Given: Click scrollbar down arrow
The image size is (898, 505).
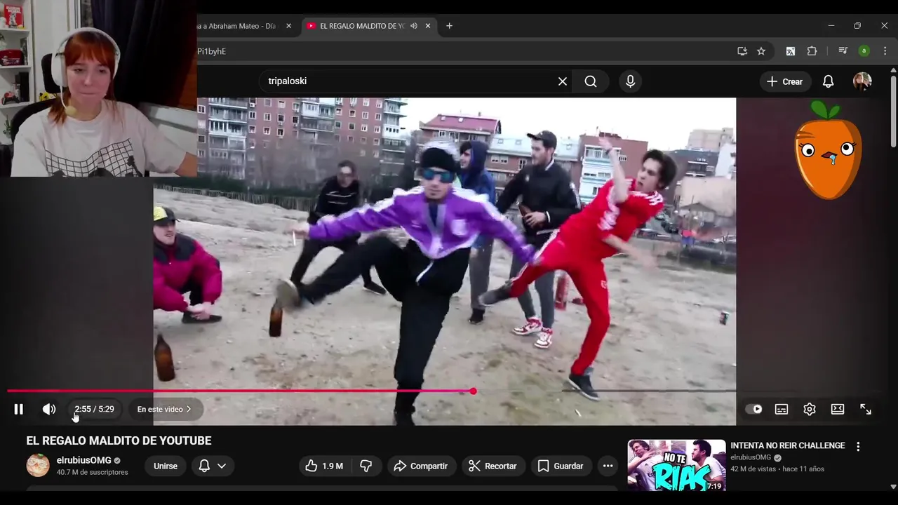Looking at the screenshot, I should pyautogui.click(x=893, y=486).
